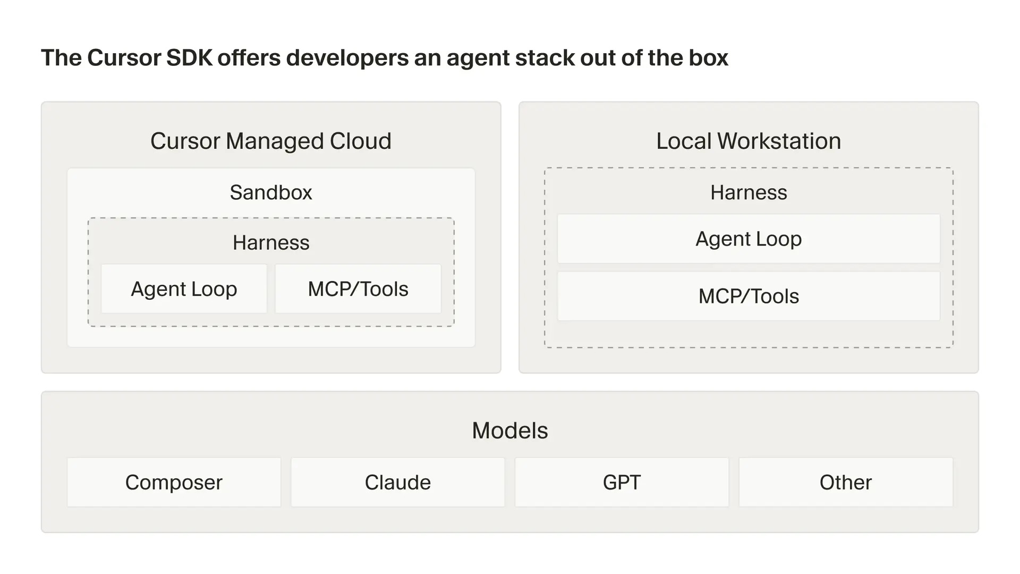Click the word "developers" in the title

point(347,58)
